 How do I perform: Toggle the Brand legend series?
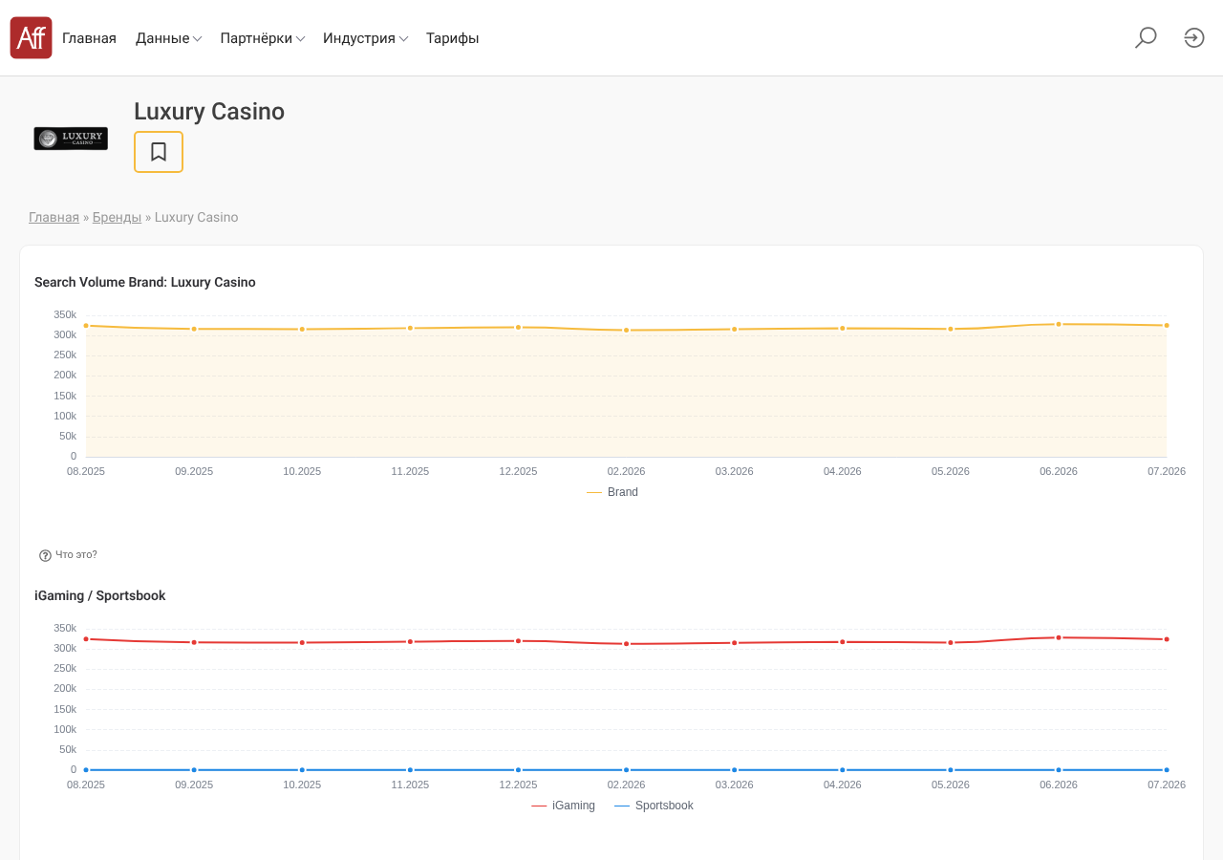pos(612,492)
